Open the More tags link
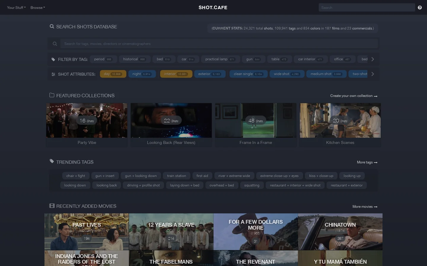 pos(367,162)
